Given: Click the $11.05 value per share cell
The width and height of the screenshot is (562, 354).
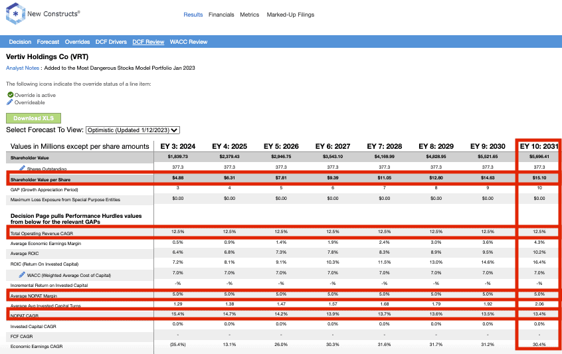Looking at the screenshot, I should [384, 178].
